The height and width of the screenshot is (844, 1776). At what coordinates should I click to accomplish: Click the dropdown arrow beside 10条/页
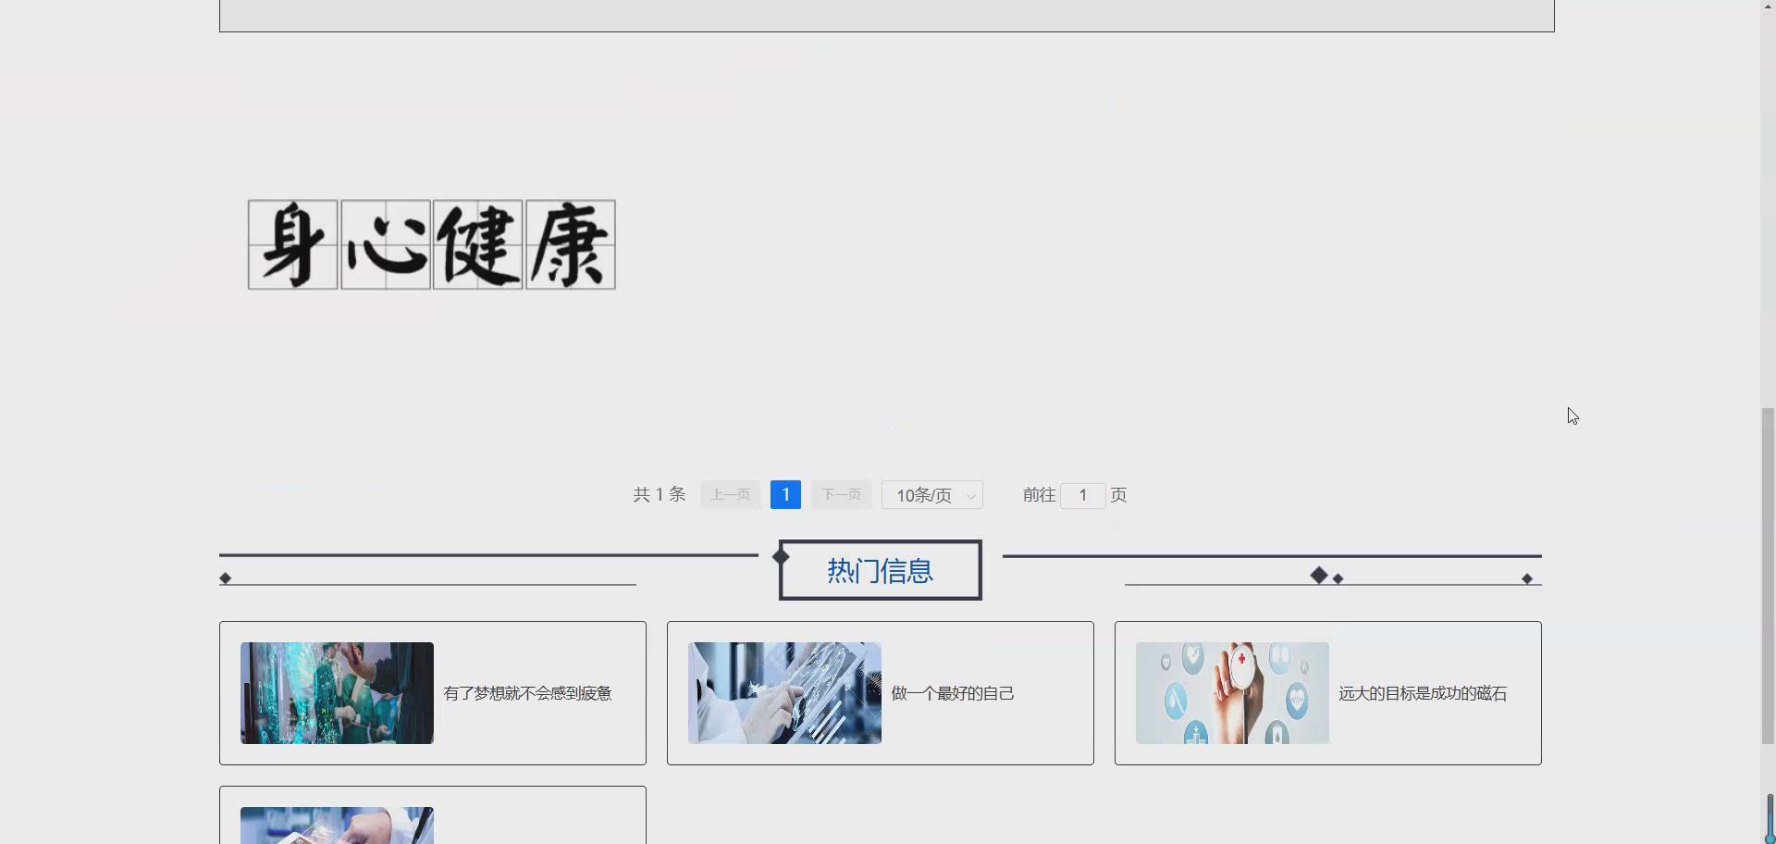pyautogui.click(x=969, y=495)
